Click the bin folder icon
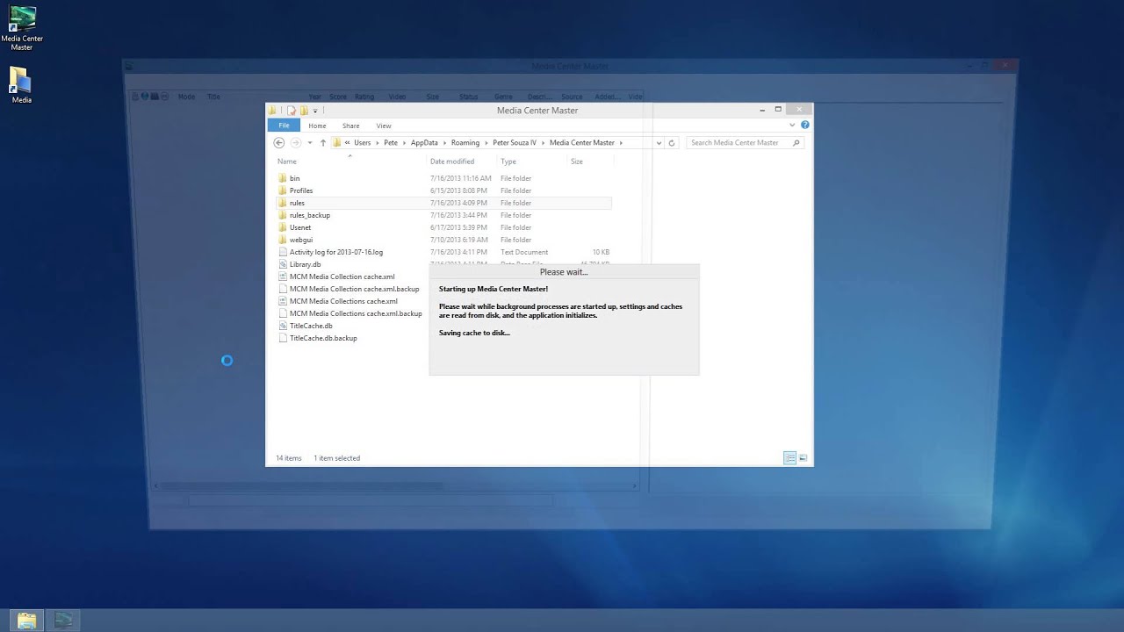 click(283, 178)
